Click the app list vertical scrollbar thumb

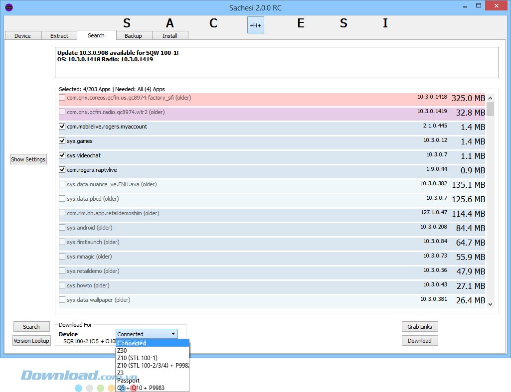490,109
